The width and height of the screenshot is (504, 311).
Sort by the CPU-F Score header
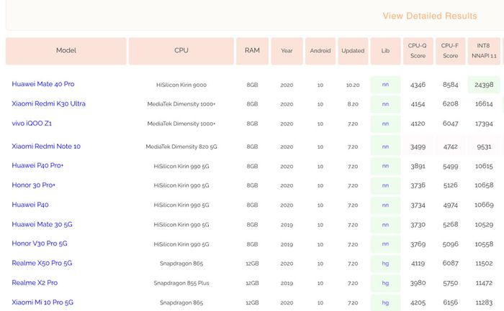pos(450,51)
